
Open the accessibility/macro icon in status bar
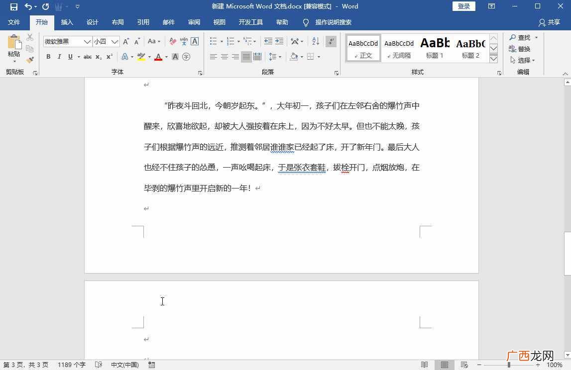pyautogui.click(x=152, y=365)
